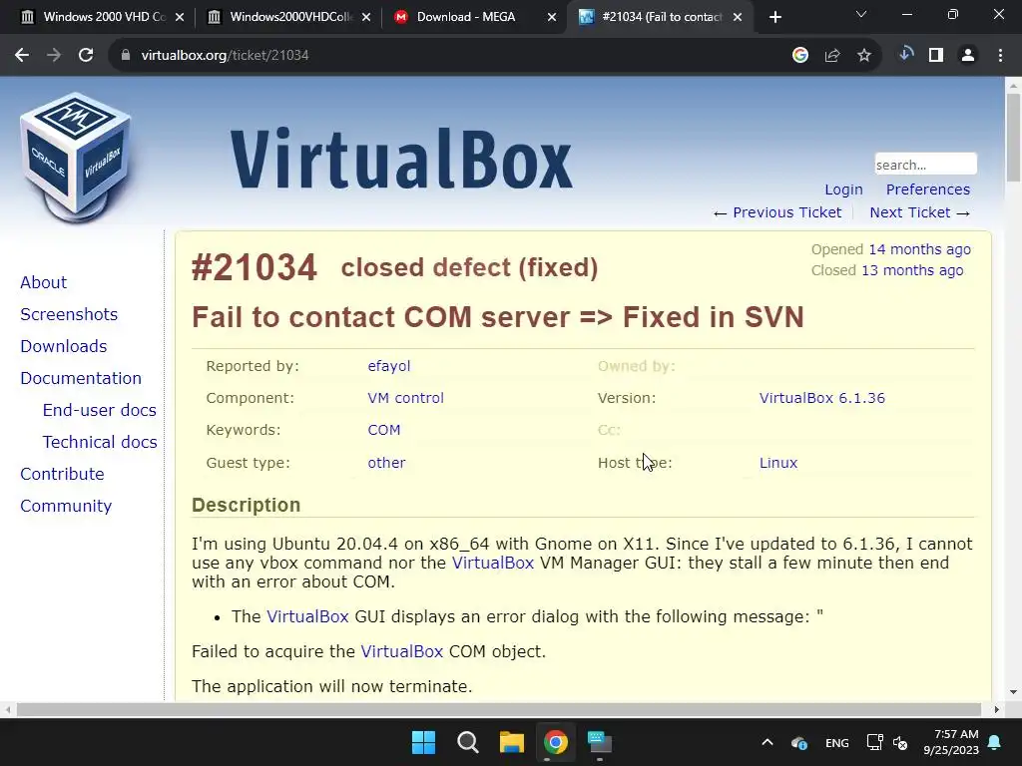Click VirtualBox link in Failed to acquire line
Viewport: 1022px width, 766px height.
(x=401, y=651)
